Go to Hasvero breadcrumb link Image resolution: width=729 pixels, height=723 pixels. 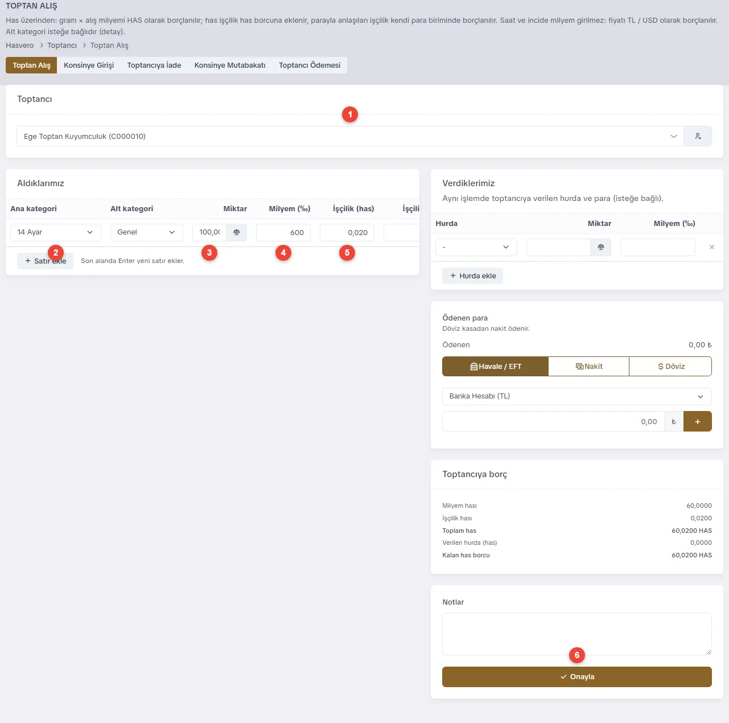coord(20,46)
